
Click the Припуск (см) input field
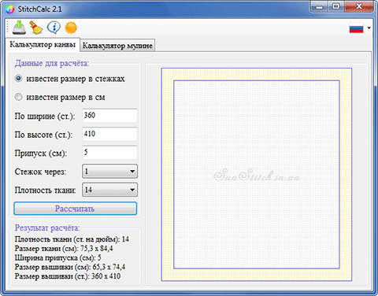pos(109,153)
